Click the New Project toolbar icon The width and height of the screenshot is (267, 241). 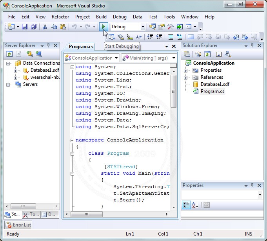click(11, 27)
